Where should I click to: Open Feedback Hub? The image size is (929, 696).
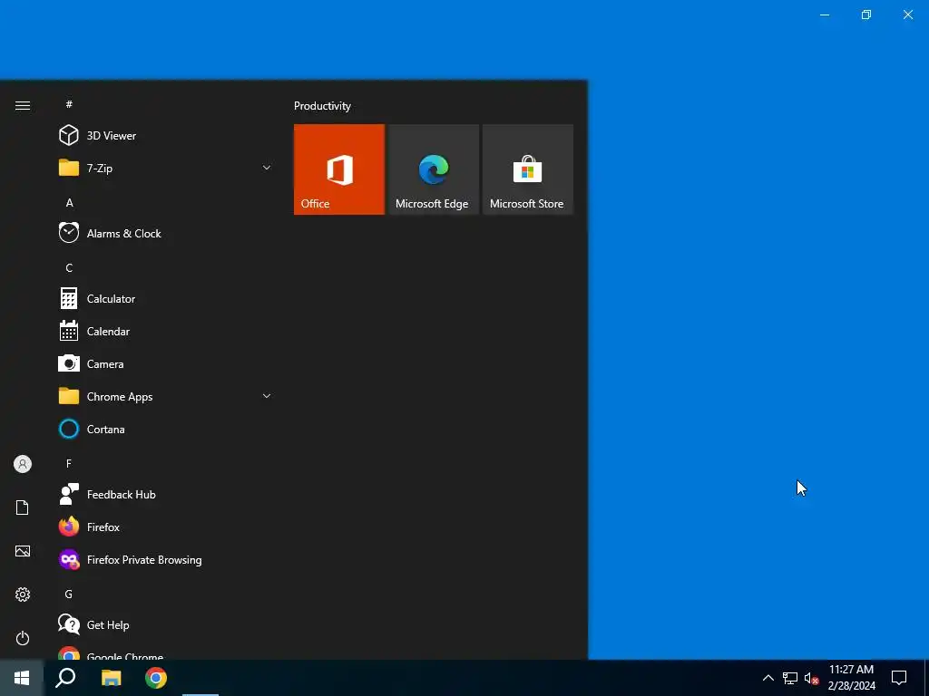pyautogui.click(x=166, y=494)
